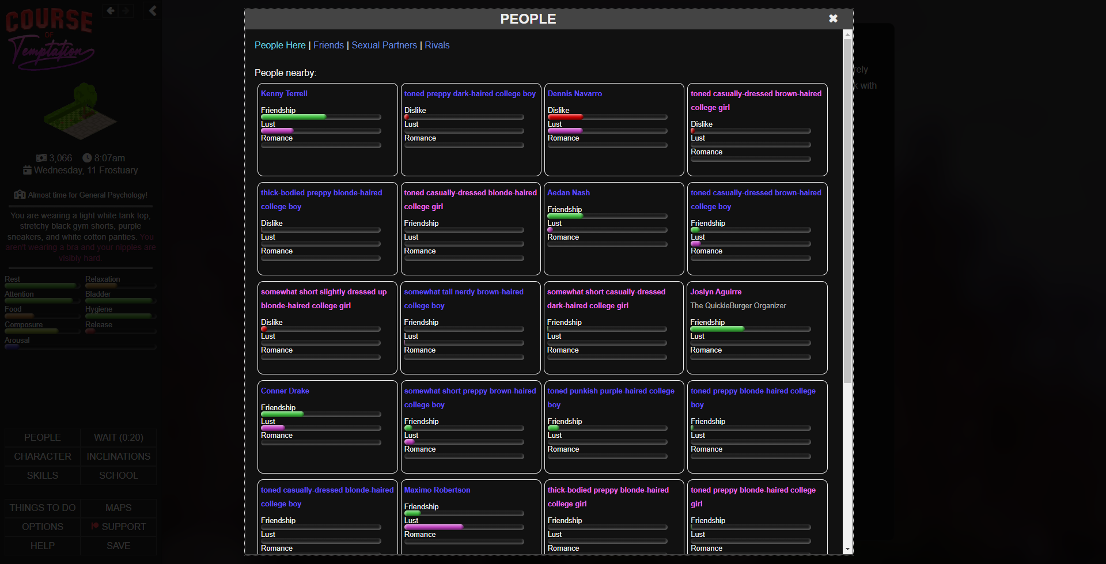
Task: Switch to the Friends tab
Action: coord(328,45)
